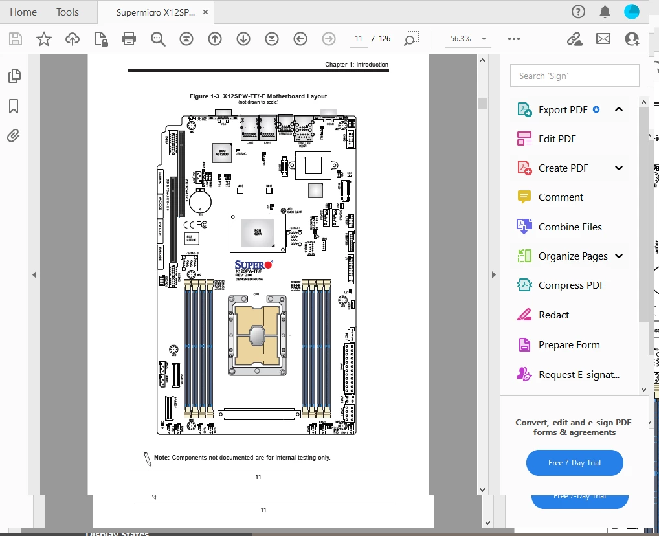The height and width of the screenshot is (536, 659).
Task: Open more tools ellipsis menu
Action: (513, 39)
